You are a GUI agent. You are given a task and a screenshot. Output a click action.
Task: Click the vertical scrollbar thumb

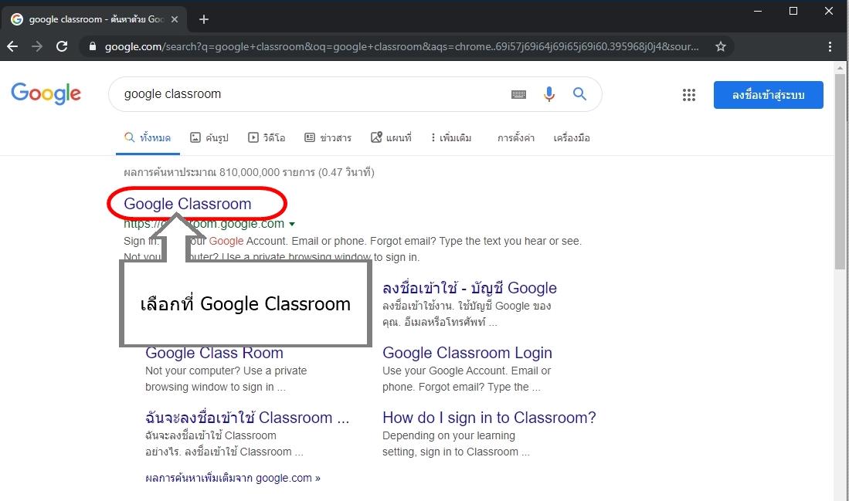click(840, 171)
